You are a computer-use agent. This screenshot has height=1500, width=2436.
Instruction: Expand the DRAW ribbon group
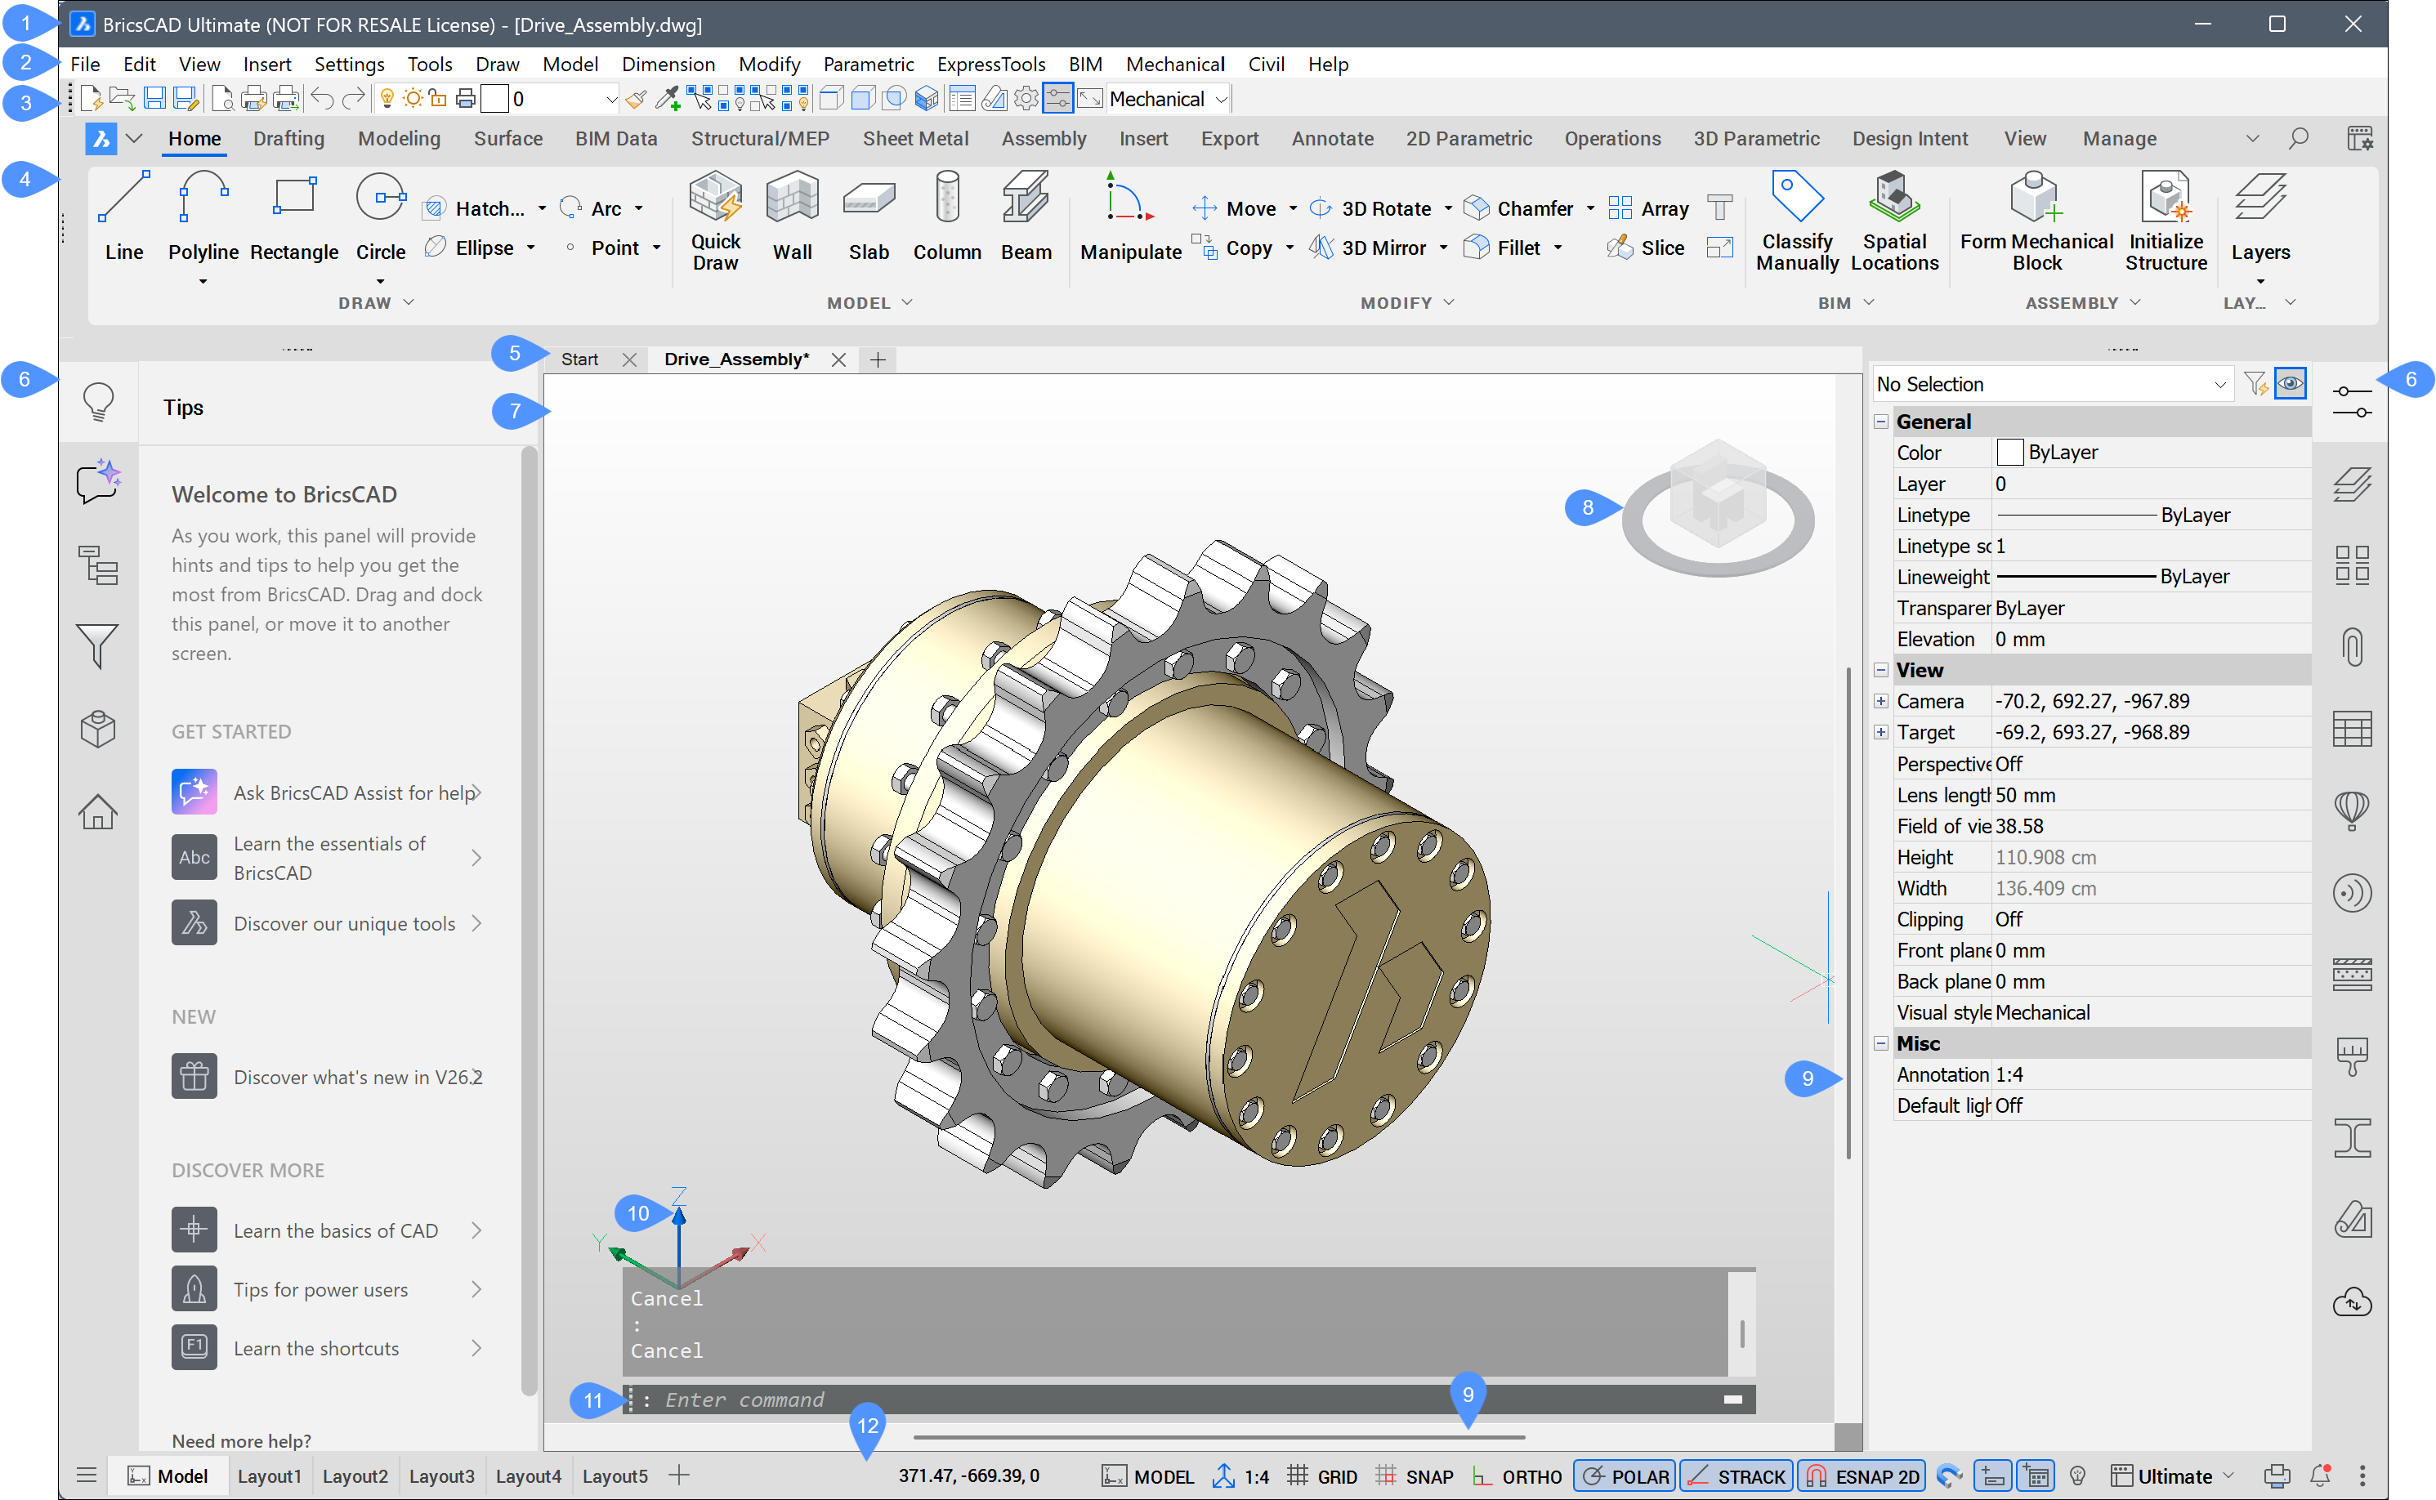pos(377,302)
